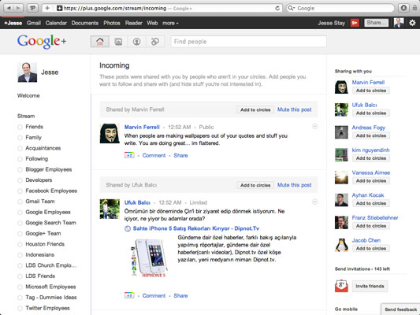Click Andreas Fogy's avatar in sidebar
Viewport: 420px width, 315px height.
(341, 132)
